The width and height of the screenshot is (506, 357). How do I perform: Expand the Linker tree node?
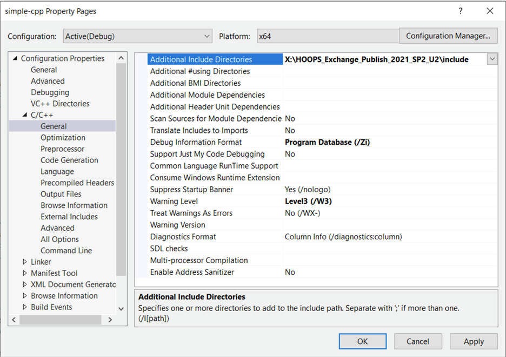[x=24, y=262]
